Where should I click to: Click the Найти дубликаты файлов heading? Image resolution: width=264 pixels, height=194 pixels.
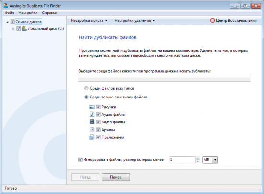pos(108,37)
